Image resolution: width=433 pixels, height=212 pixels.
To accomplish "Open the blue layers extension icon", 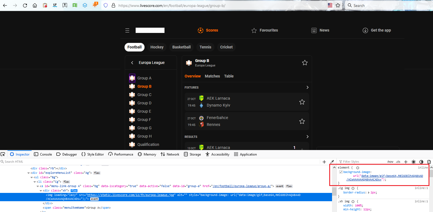I will [x=85, y=5].
